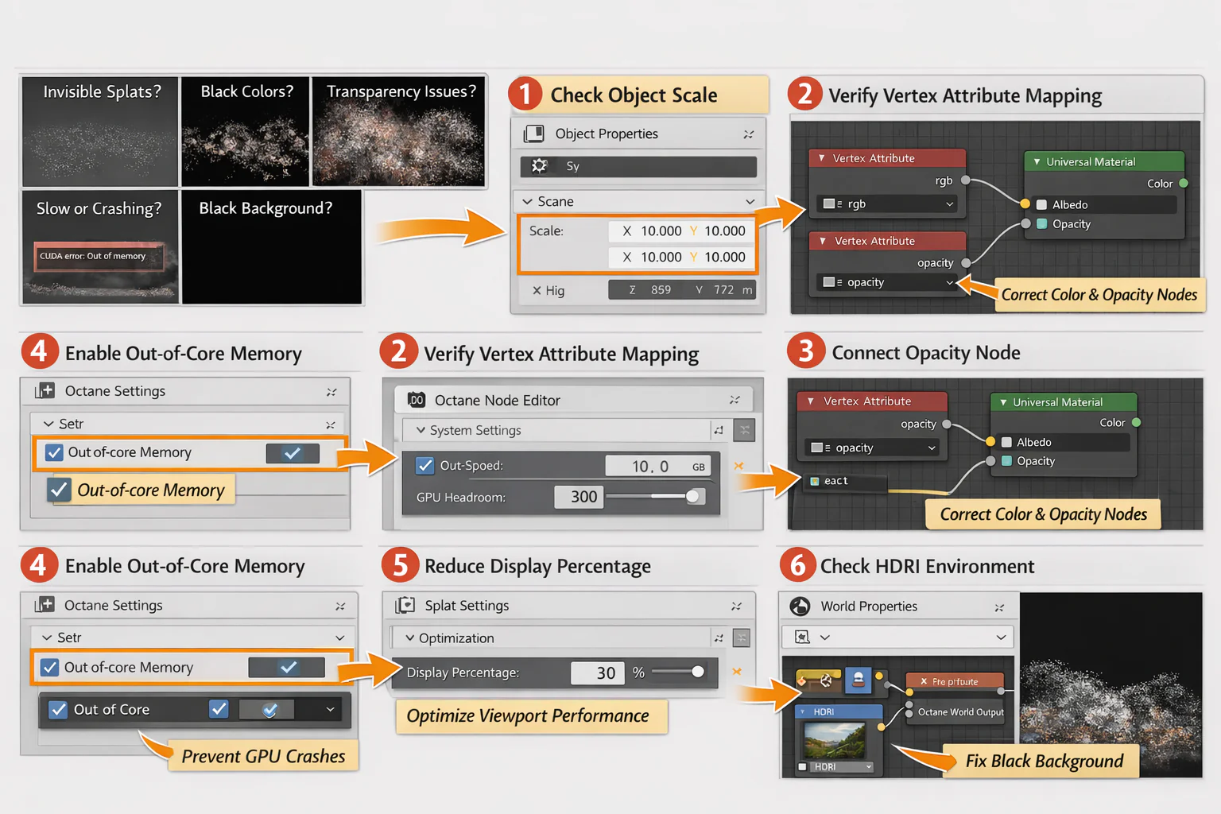Image resolution: width=1221 pixels, height=814 pixels.
Task: Open the rgb attribute dropdown
Action: click(886, 204)
